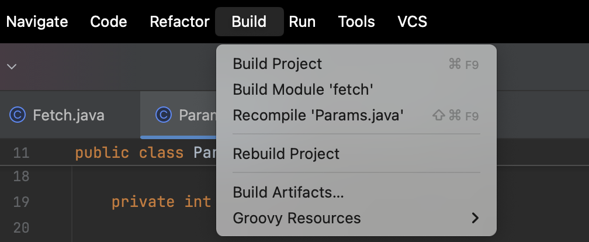Choose Build Project from the menu
Viewport: 589px width, 242px height.
[x=278, y=64]
